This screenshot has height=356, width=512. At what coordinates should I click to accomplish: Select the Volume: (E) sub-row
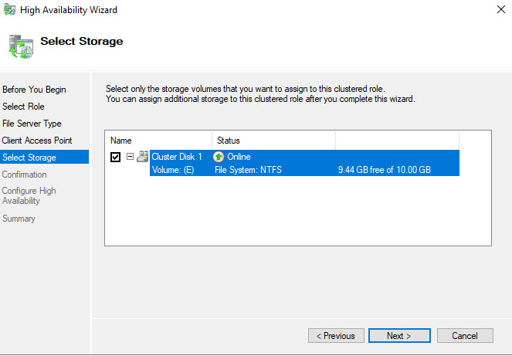click(172, 170)
